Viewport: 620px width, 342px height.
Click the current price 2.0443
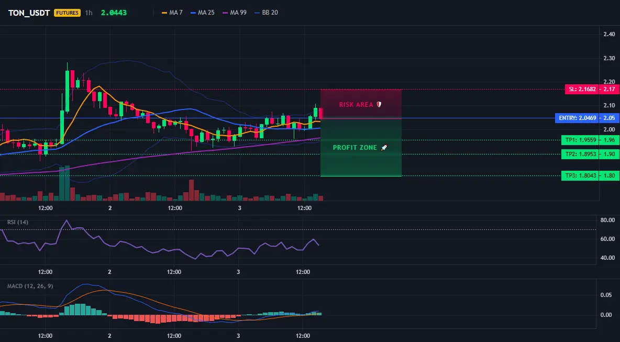coord(114,13)
